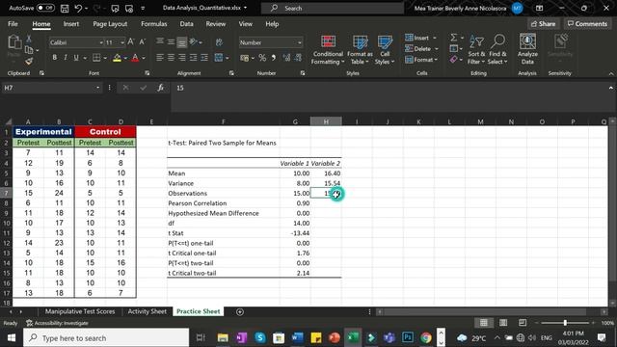Toggle Italic formatting
The height and width of the screenshot is (347, 617).
(x=66, y=58)
